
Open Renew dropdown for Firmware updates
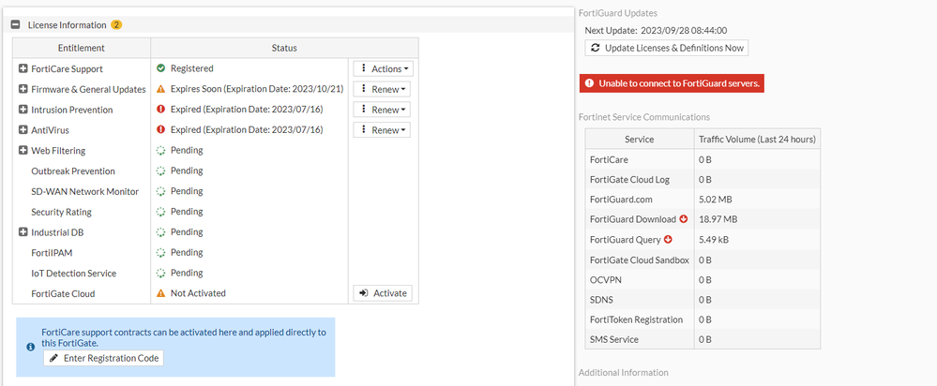[x=383, y=90]
